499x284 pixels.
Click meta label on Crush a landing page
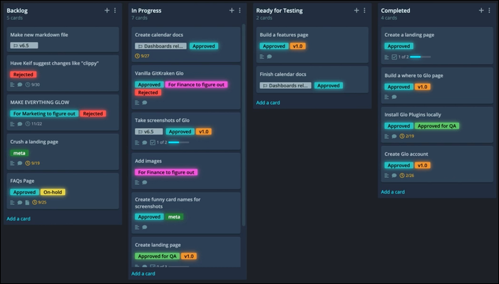coord(19,153)
